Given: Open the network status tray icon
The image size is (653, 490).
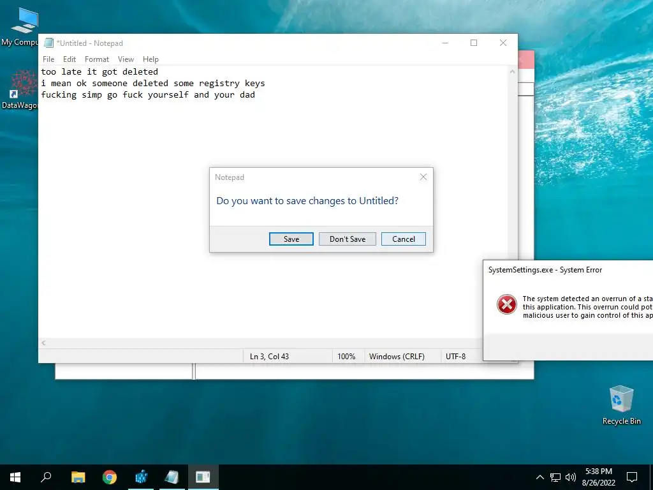Looking at the screenshot, I should (555, 477).
